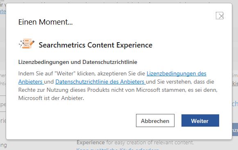Click the dimmed "rie" text at left edge

coord(3,121)
